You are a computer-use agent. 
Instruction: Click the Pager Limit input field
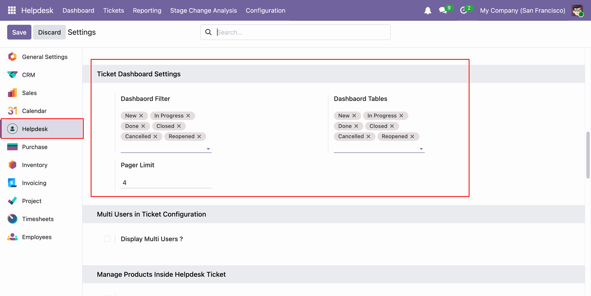click(166, 183)
